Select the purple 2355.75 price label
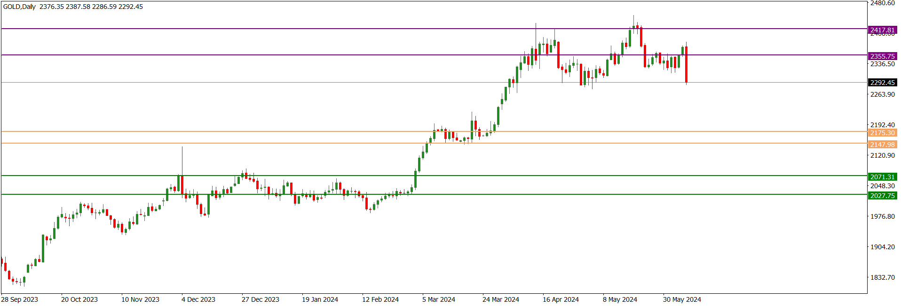 coord(882,56)
